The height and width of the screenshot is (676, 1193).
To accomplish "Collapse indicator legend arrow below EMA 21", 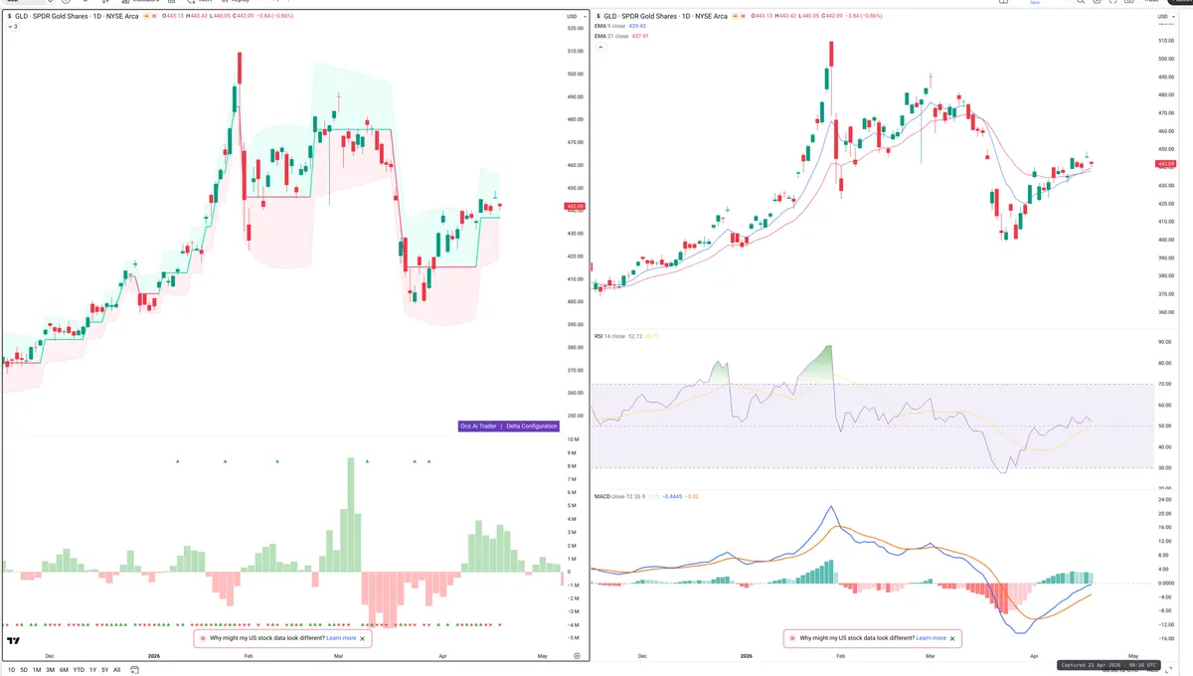I will click(x=598, y=45).
